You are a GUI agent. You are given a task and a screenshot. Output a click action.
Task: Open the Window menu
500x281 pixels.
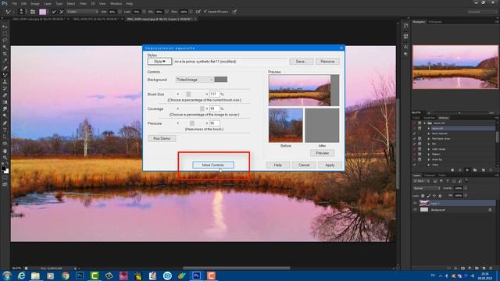tap(116, 3)
